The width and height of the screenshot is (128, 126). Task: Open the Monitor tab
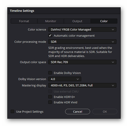click(51, 21)
